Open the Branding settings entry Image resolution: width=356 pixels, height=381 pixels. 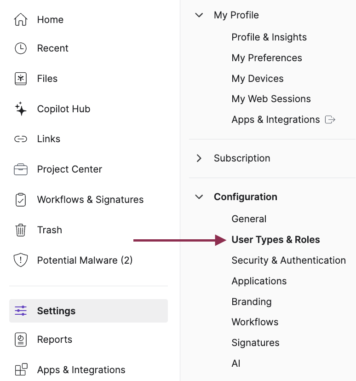(x=252, y=301)
